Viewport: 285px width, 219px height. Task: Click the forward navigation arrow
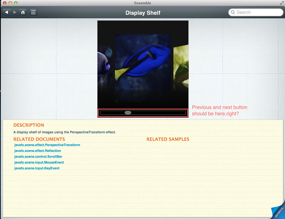tap(15, 12)
